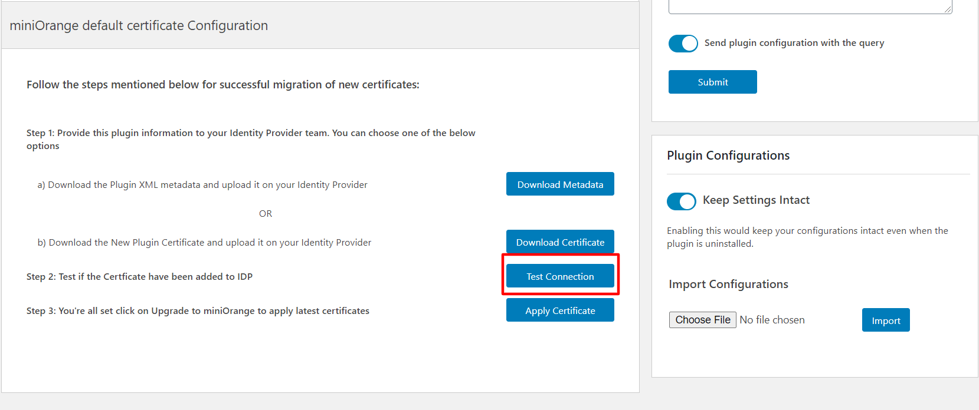Run Test Connection for the certificate
The image size is (979, 410).
[560, 276]
